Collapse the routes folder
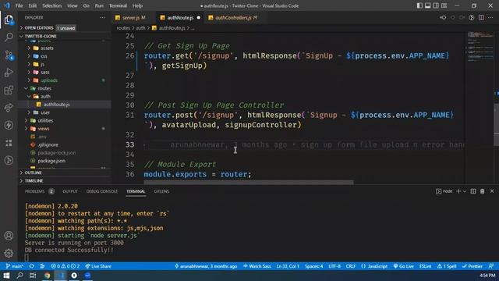The height and width of the screenshot is (281, 499). 44,88
